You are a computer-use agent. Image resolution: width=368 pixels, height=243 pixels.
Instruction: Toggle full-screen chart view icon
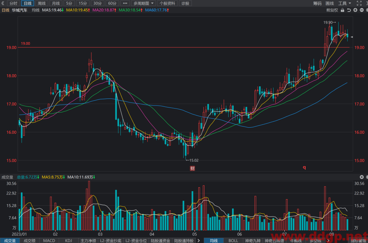click(359, 3)
